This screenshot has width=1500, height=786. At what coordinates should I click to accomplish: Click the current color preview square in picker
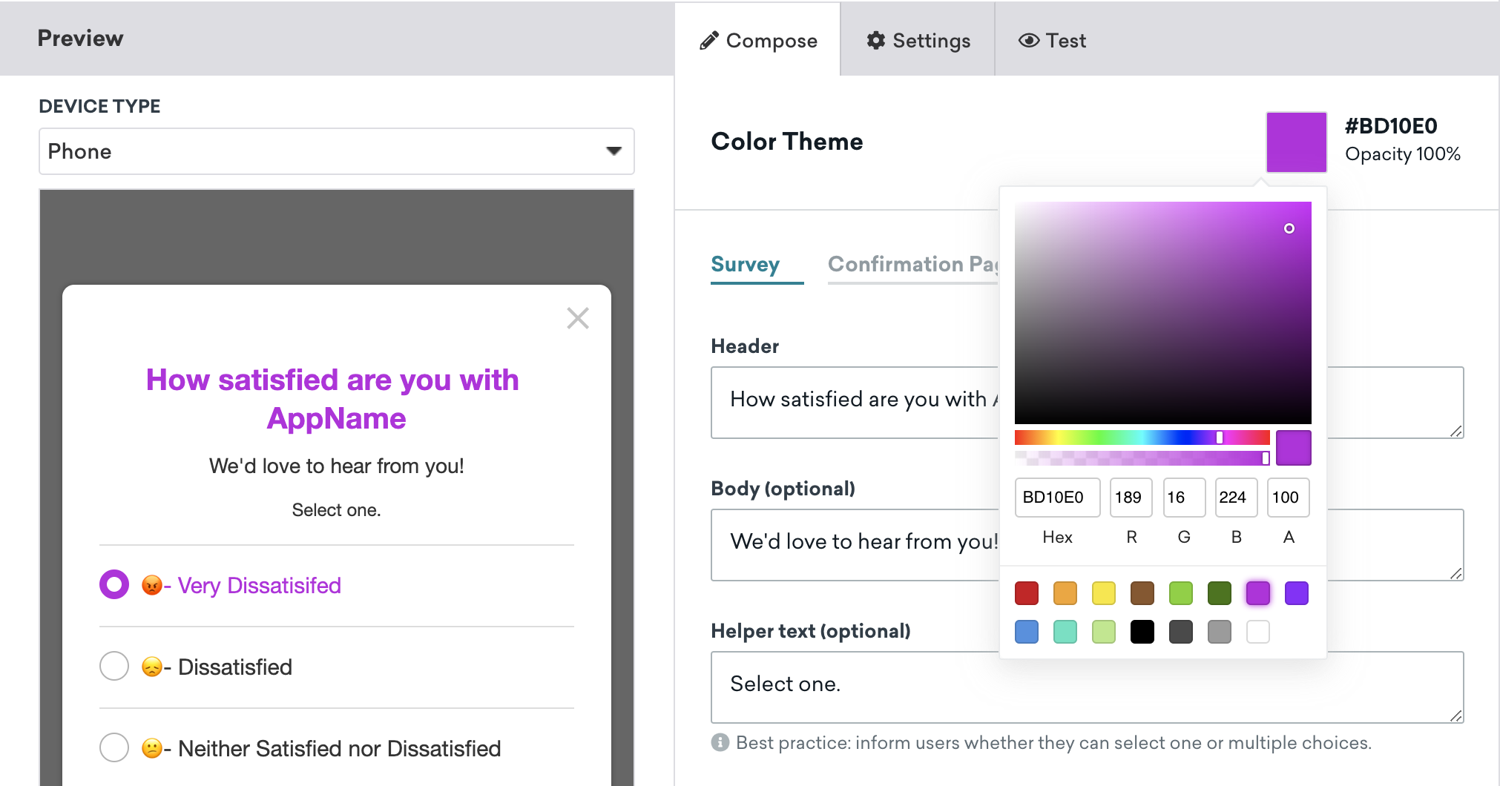tap(1294, 448)
